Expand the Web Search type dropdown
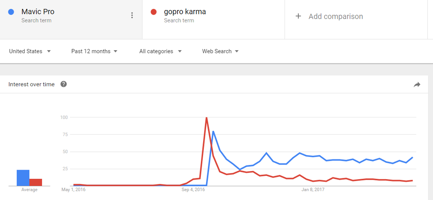 (x=220, y=52)
